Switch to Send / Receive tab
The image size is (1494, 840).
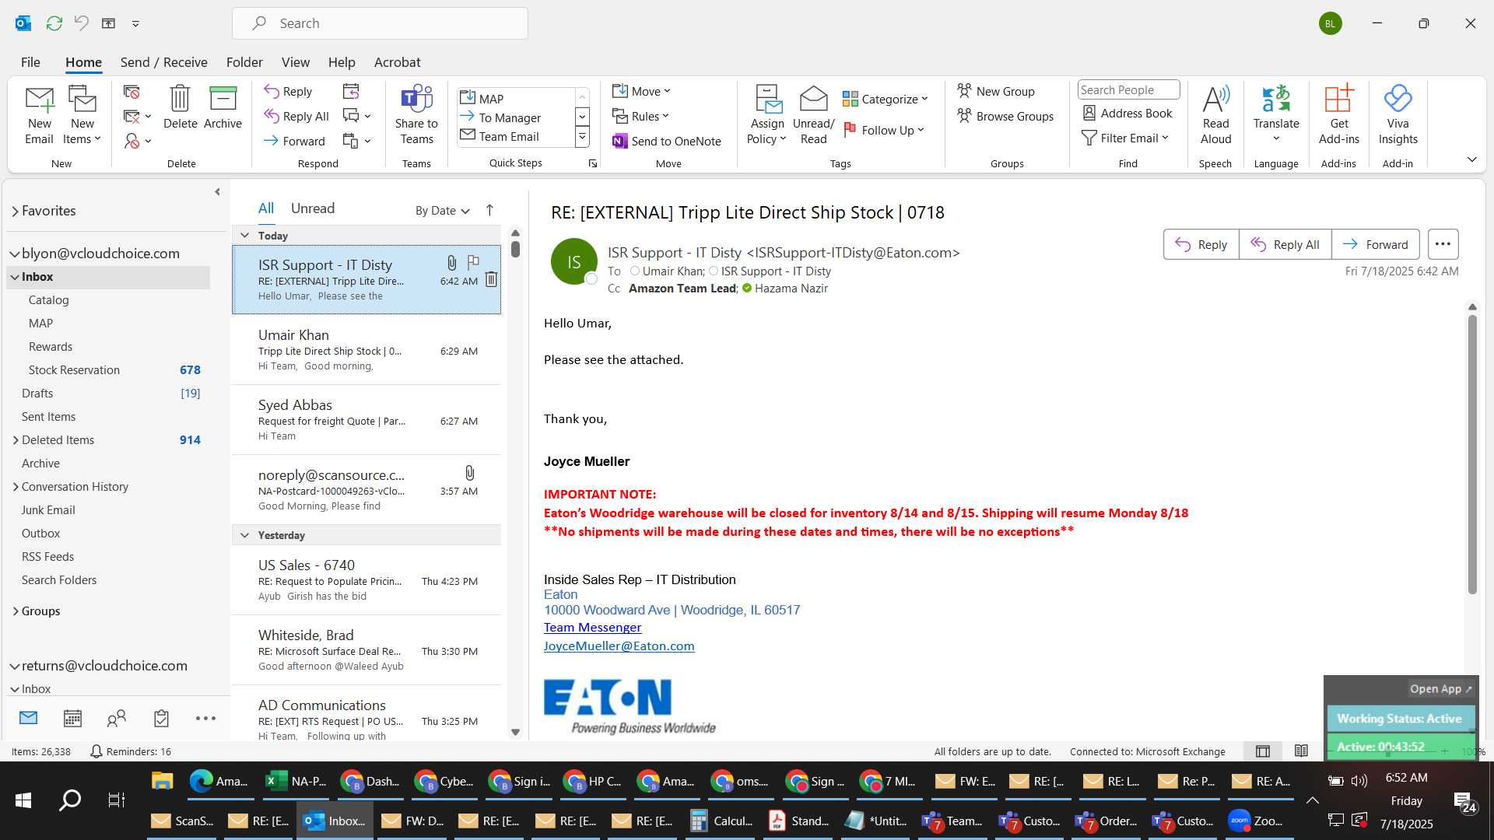[163, 62]
